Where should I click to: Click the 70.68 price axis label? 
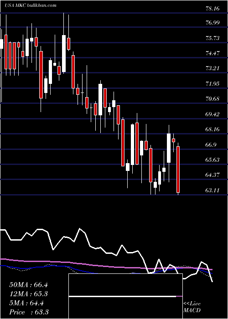pyautogui.click(x=213, y=99)
